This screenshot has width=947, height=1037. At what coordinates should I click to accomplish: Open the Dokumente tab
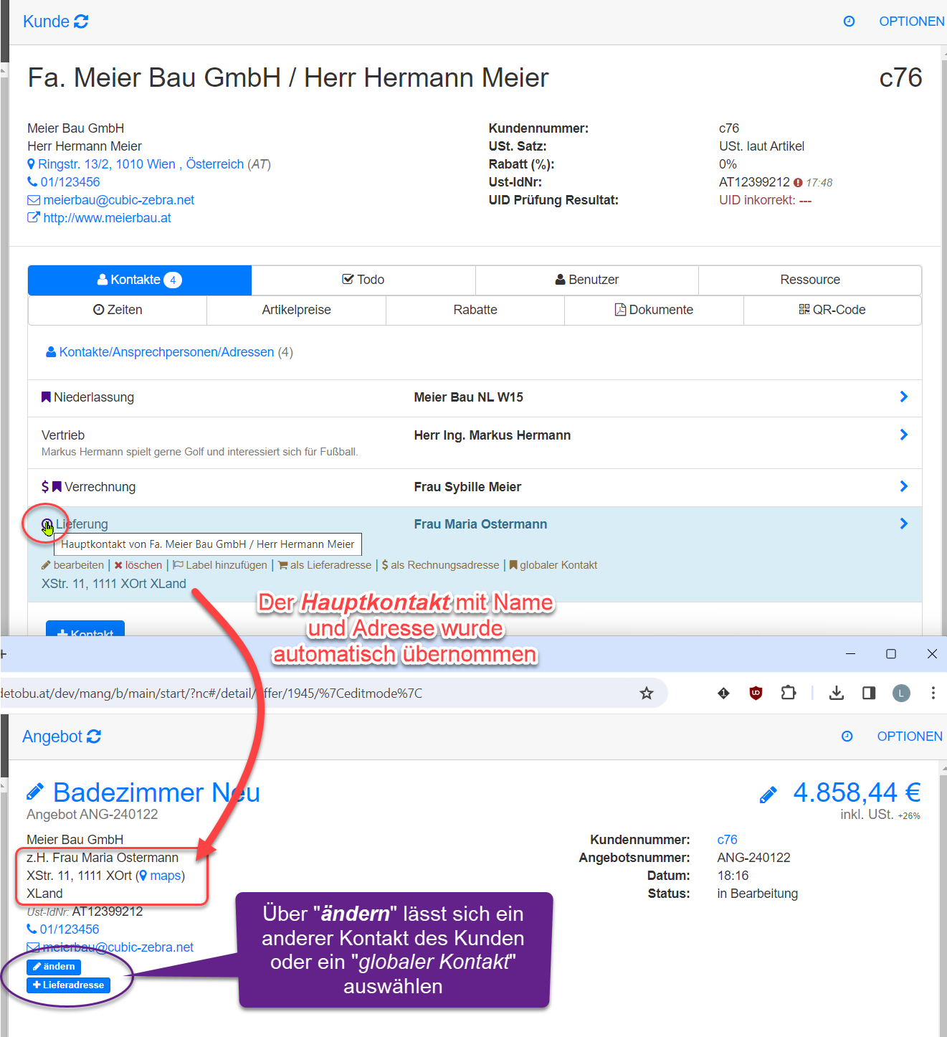654,310
